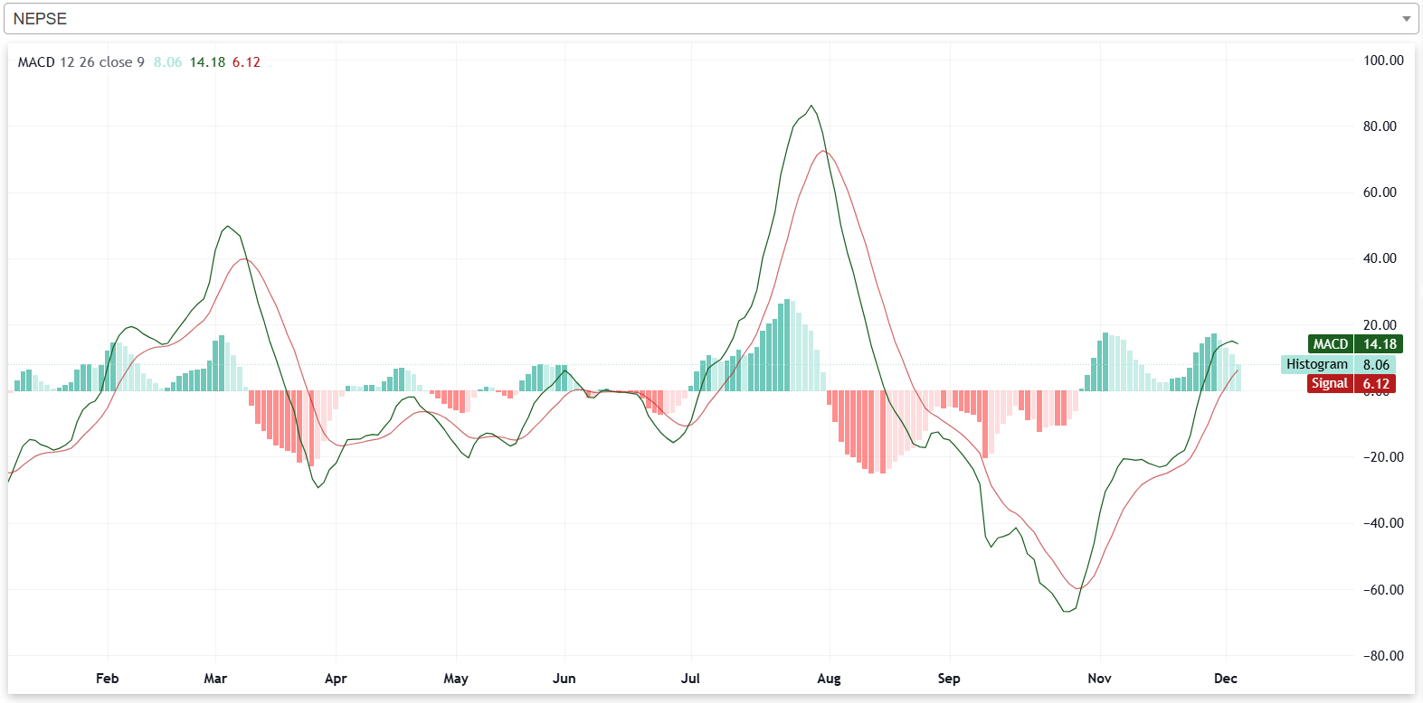Click the MACD line's lowest trough before Nov
Screen dimensions: 1423x703
click(1067, 612)
